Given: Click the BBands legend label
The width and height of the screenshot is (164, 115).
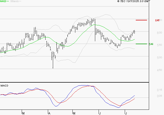Looking at the screenshot, I should (x=15, y=1).
